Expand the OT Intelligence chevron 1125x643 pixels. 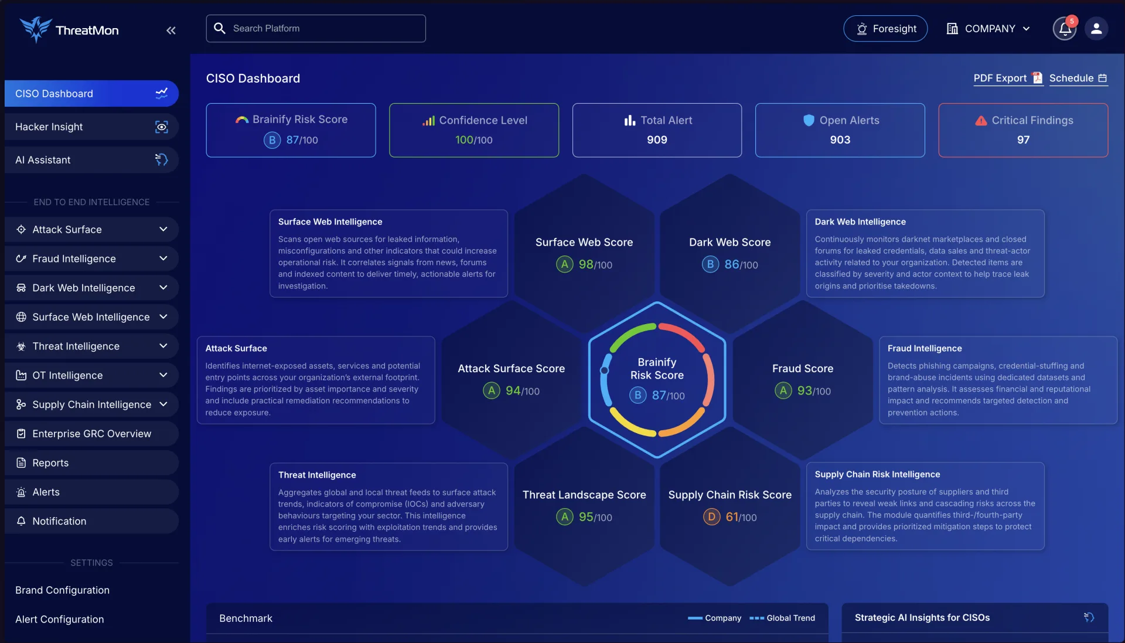pos(163,375)
